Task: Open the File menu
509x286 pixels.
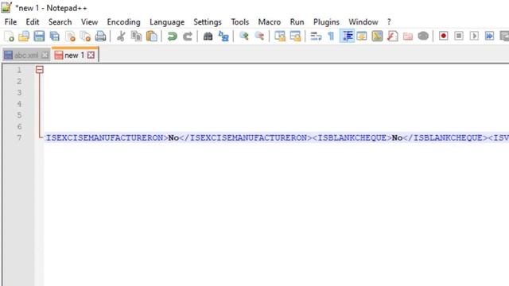Action: 10,22
